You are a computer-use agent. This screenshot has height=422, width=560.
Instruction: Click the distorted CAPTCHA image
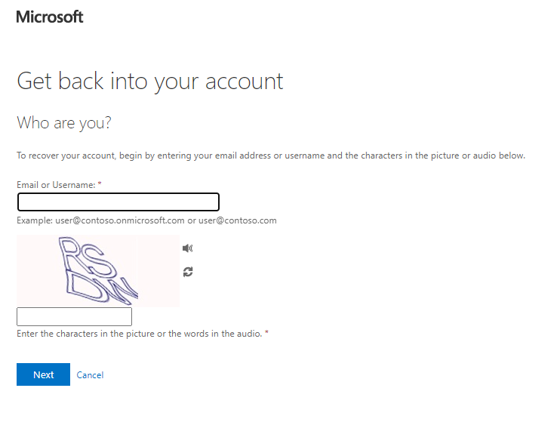pos(98,271)
